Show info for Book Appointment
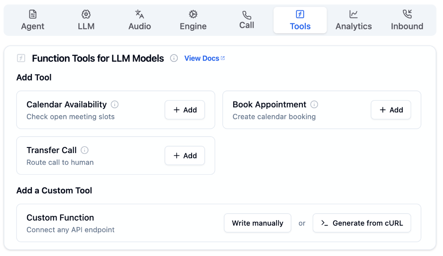Screen dimensions: 443x256 314,105
